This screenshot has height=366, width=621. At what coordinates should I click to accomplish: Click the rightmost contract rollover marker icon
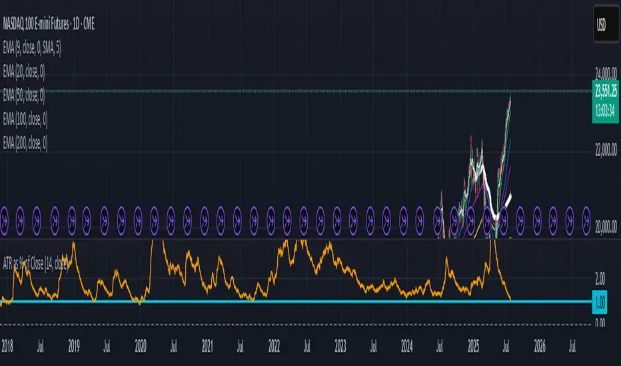pos(587,216)
